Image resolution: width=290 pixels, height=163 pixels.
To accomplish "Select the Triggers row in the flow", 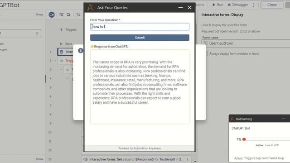I will [68, 29].
